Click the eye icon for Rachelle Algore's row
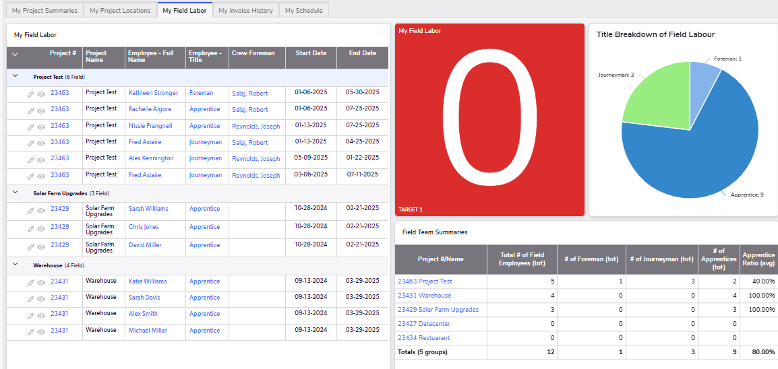Screen dimensions: 778x369 [x=41, y=110]
